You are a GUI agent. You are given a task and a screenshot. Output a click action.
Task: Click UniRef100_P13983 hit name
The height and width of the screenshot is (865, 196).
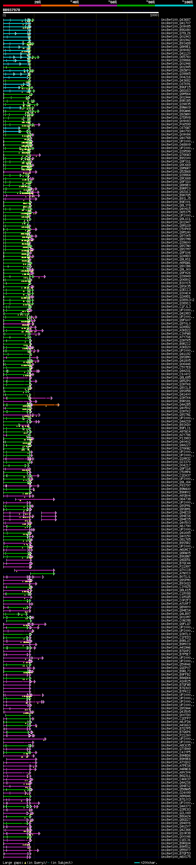coord(176,438)
